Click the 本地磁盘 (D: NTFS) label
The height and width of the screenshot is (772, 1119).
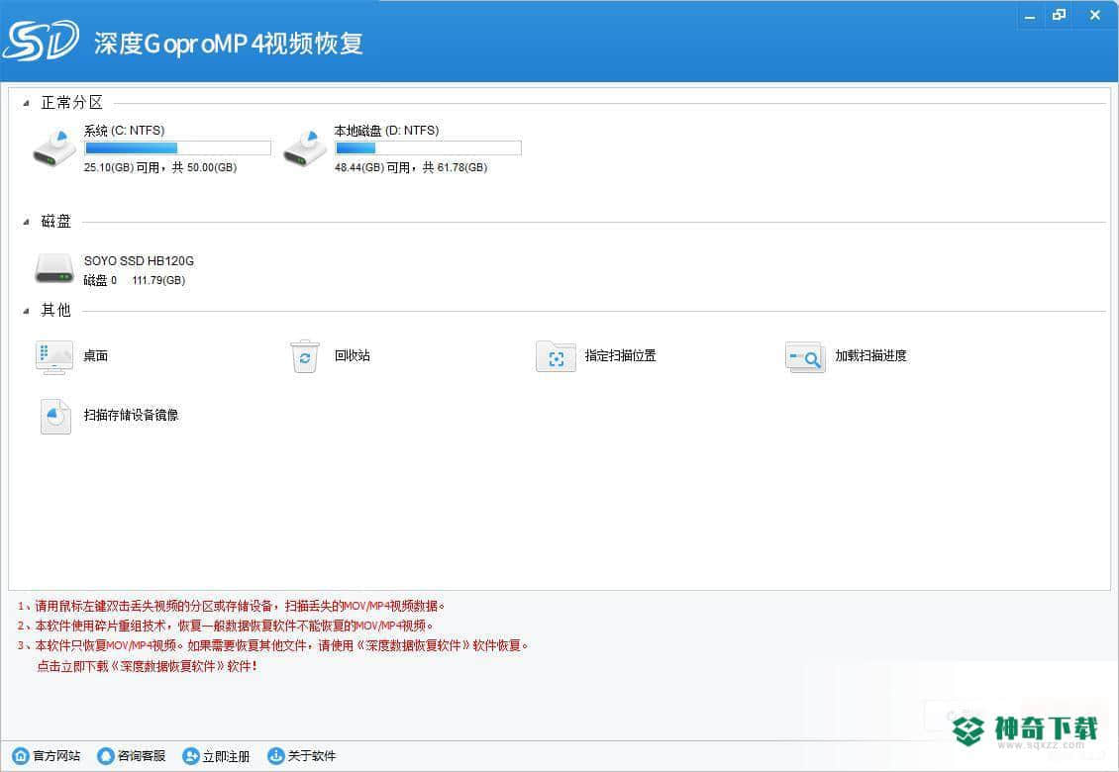(386, 131)
